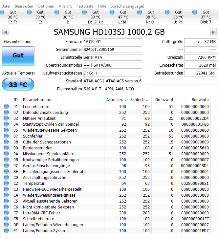
Task: Click the Firmware field 1AJ10001
Action: tap(113, 42)
